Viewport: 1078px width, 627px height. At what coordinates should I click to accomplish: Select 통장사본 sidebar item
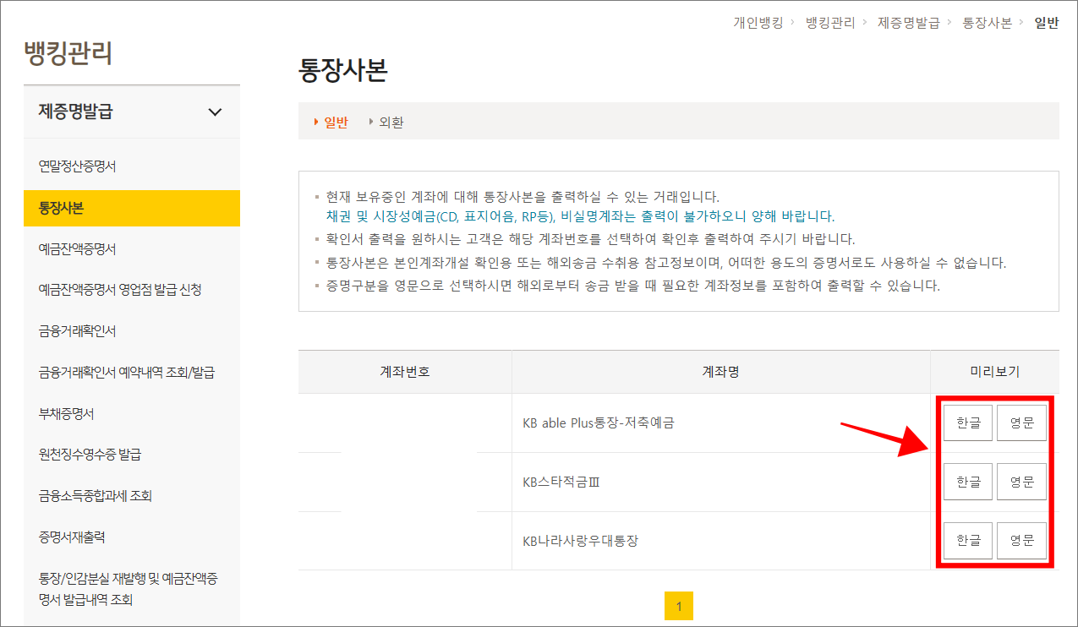pyautogui.click(x=132, y=208)
